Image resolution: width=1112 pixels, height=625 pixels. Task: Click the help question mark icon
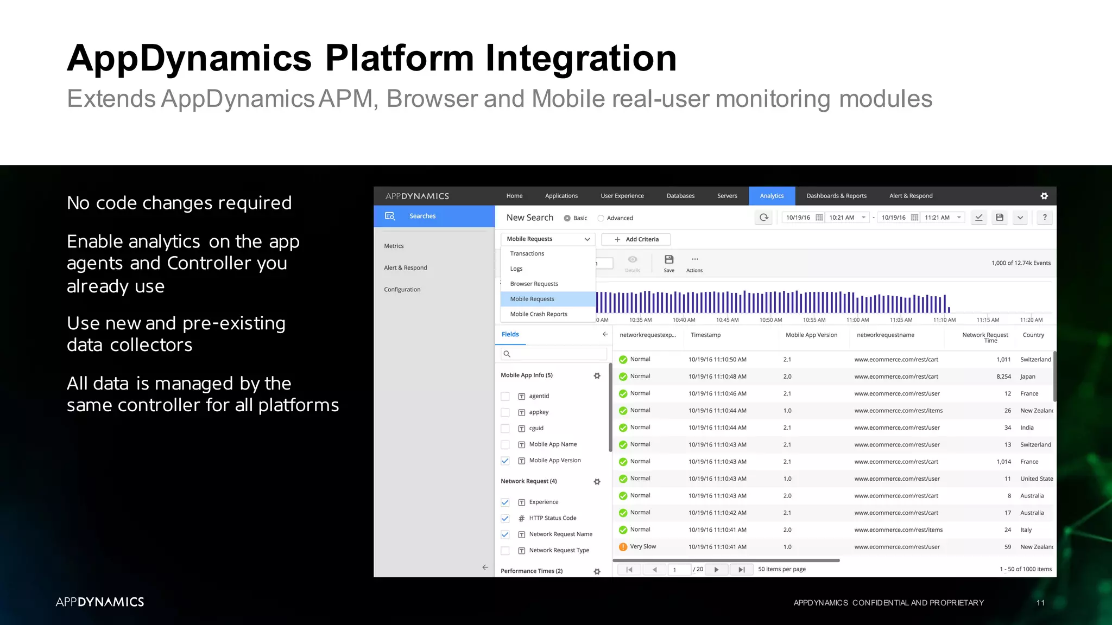coord(1044,218)
